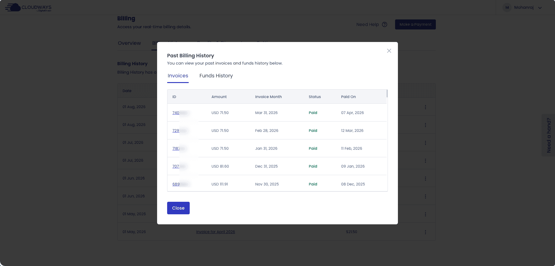Open the Invoice for April 2026 link
The width and height of the screenshot is (555, 266).
215,232
